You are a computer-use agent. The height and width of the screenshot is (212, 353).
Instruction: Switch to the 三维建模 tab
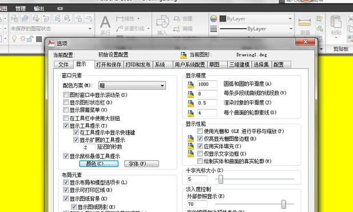click(x=239, y=64)
